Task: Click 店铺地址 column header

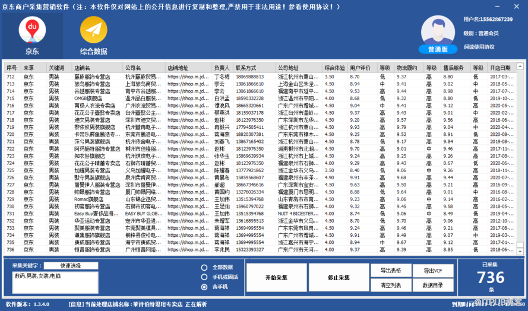Action: coord(189,68)
